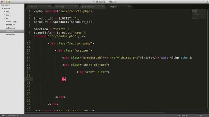Click the horizontal scrollbar below the code
This screenshot has width=209, height=117.
coord(95,112)
